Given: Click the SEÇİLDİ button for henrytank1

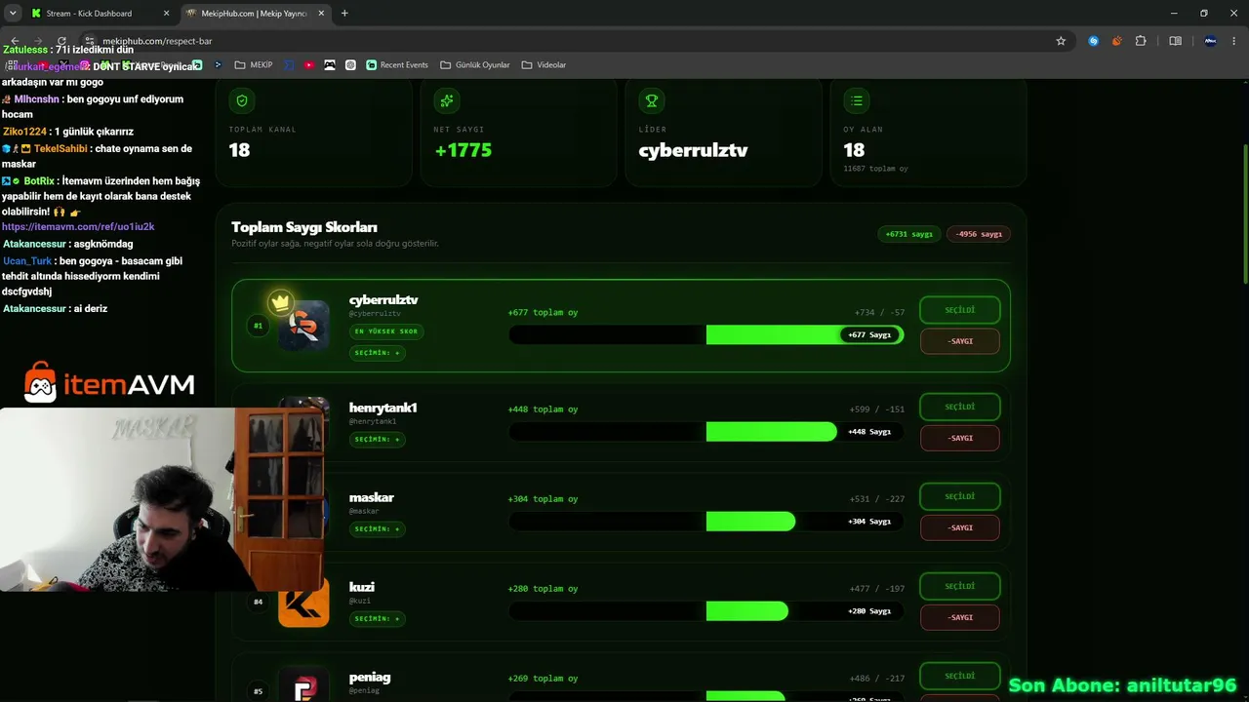Looking at the screenshot, I should pos(960,407).
